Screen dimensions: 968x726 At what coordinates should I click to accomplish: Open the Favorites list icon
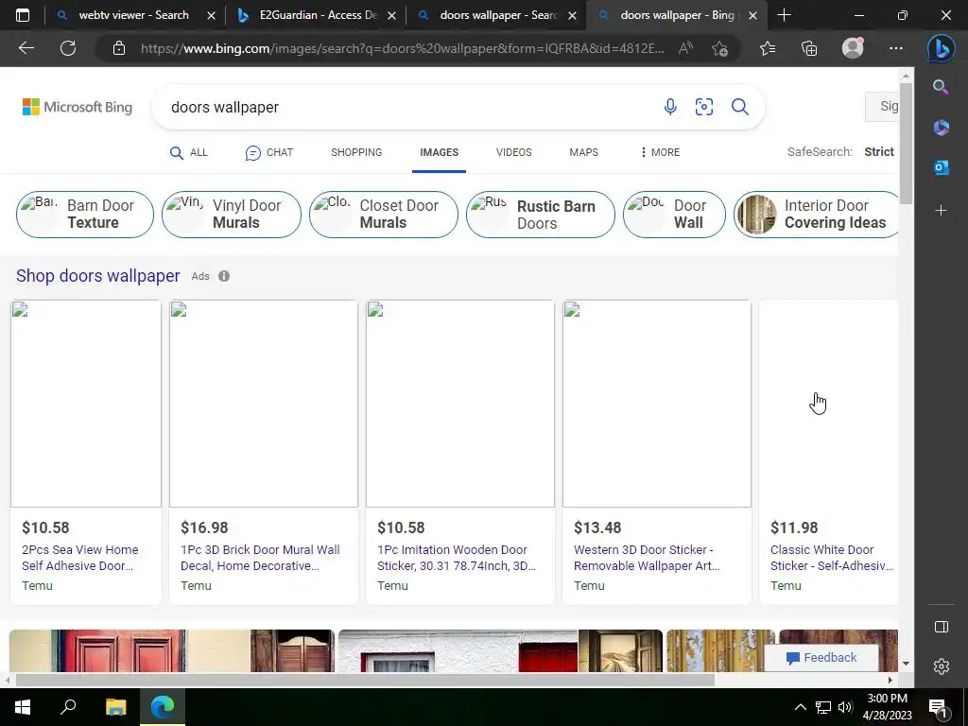coord(768,48)
